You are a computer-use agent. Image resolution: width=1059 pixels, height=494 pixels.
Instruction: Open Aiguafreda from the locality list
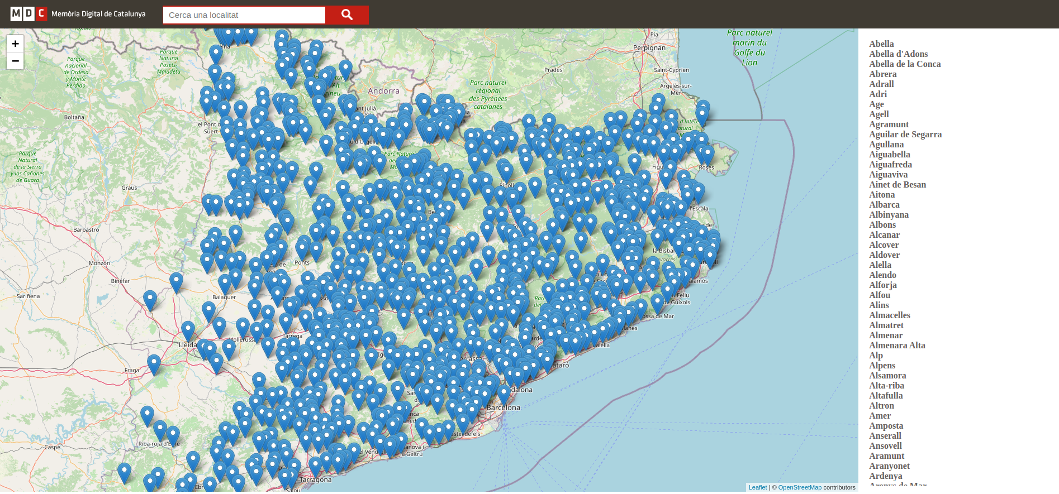click(x=890, y=165)
